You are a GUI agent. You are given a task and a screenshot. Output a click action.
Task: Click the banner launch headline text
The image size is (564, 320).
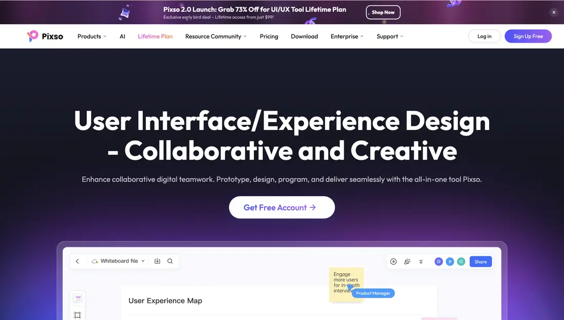[255, 10]
